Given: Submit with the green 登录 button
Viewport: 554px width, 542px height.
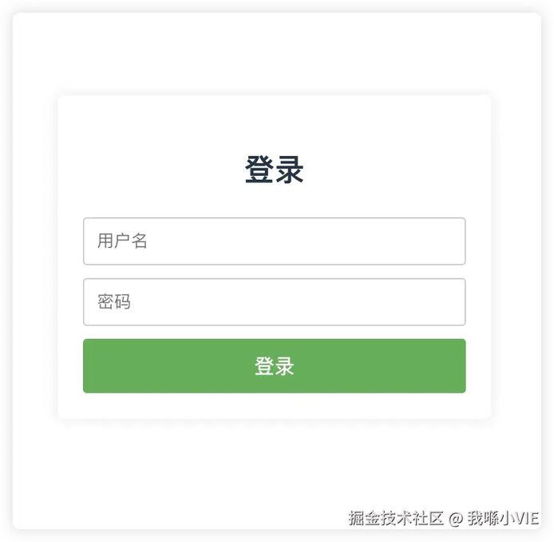Looking at the screenshot, I should [x=274, y=366].
